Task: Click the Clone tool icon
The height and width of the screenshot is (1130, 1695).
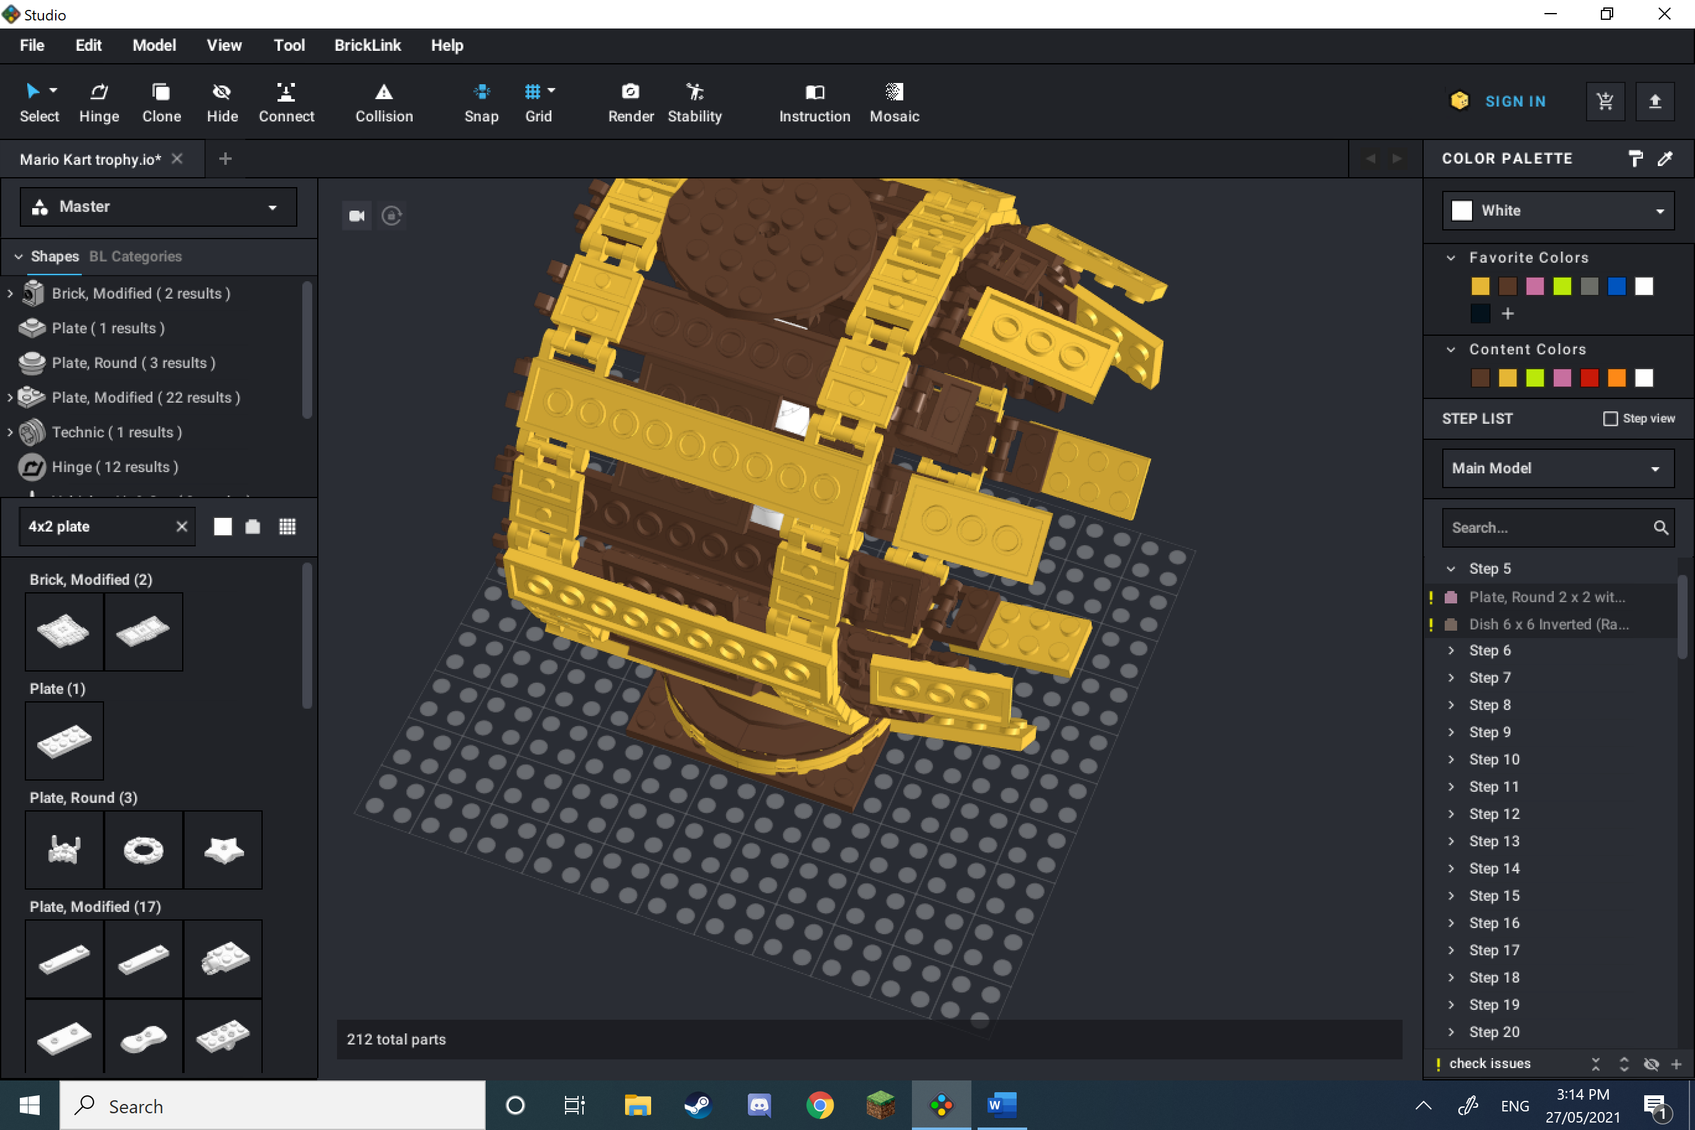Action: (x=160, y=92)
